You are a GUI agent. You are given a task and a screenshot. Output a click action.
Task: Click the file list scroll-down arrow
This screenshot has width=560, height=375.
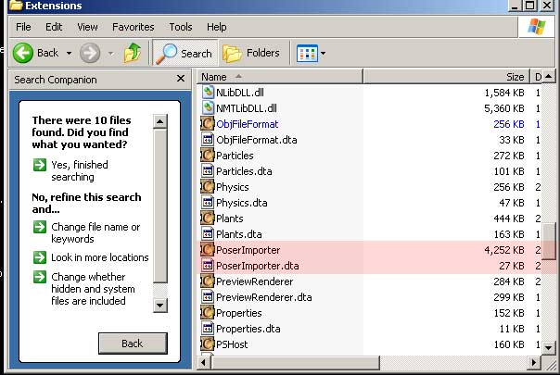549,347
